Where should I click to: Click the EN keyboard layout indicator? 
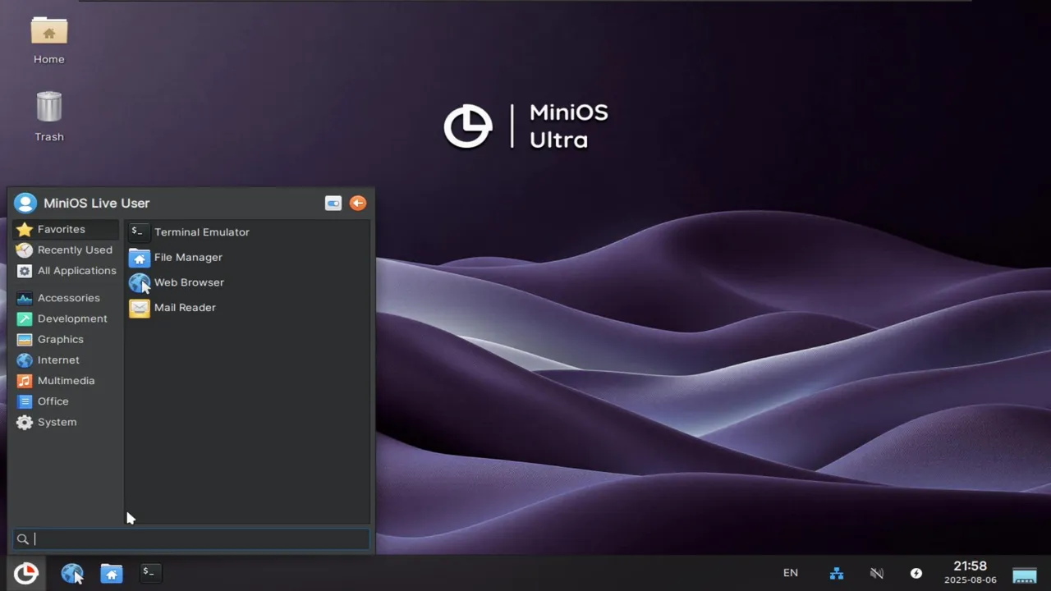tap(791, 573)
